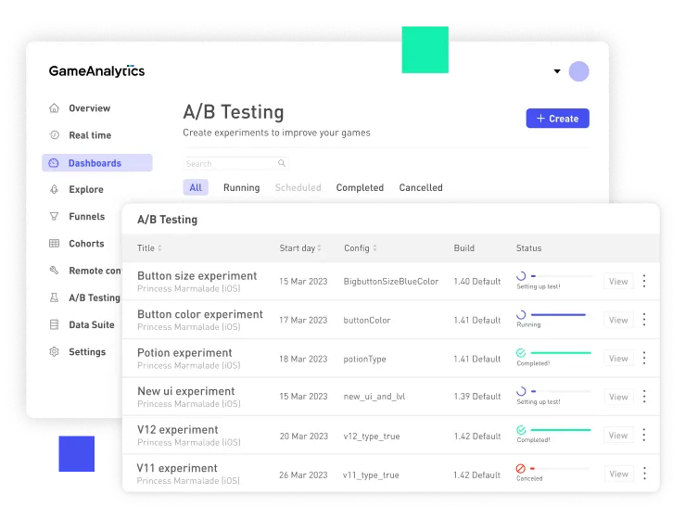Open three-dot menu for Button size experiment
The image size is (685, 519).
[644, 281]
